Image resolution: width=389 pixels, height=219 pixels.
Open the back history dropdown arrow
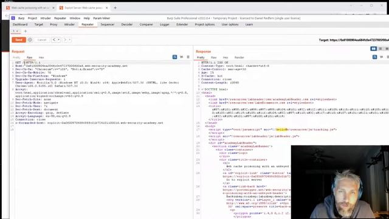[x=58, y=40]
